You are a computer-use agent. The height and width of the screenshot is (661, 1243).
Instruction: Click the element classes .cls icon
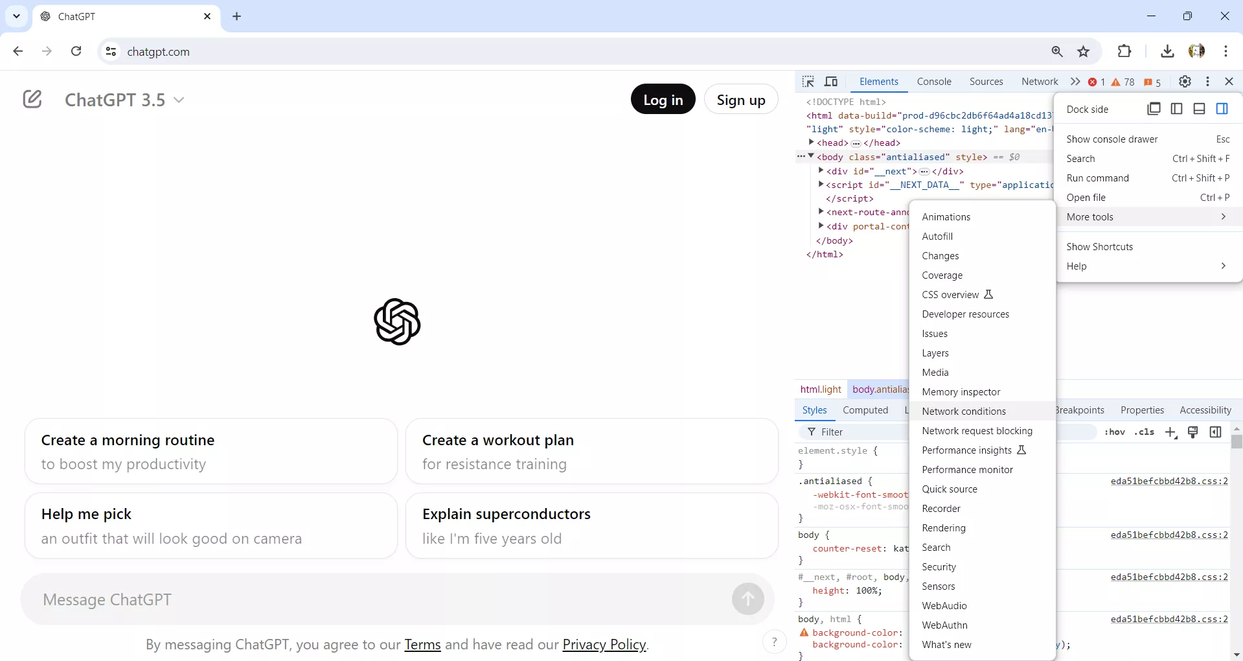(x=1145, y=432)
